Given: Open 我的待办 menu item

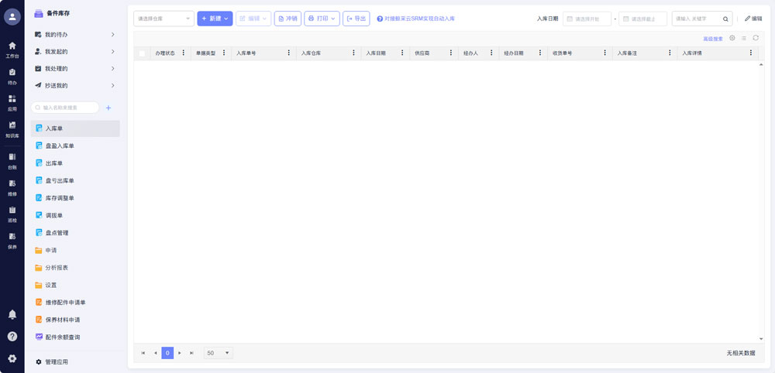Looking at the screenshot, I should click(74, 35).
